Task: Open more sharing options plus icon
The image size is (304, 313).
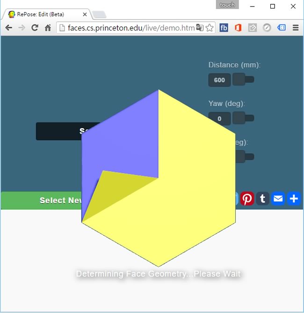Action: (x=294, y=199)
